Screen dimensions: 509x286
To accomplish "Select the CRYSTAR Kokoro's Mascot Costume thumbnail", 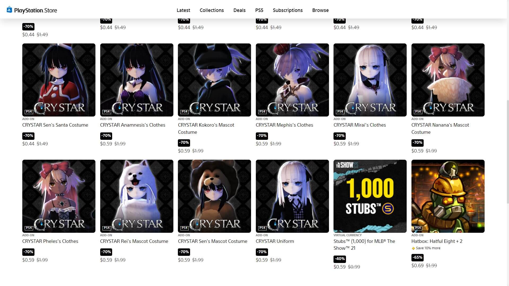I will point(214,80).
